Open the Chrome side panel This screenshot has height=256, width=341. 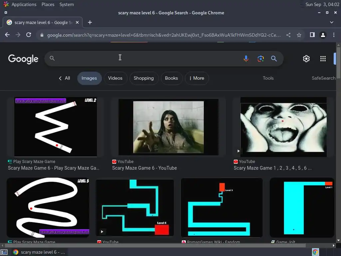312,35
